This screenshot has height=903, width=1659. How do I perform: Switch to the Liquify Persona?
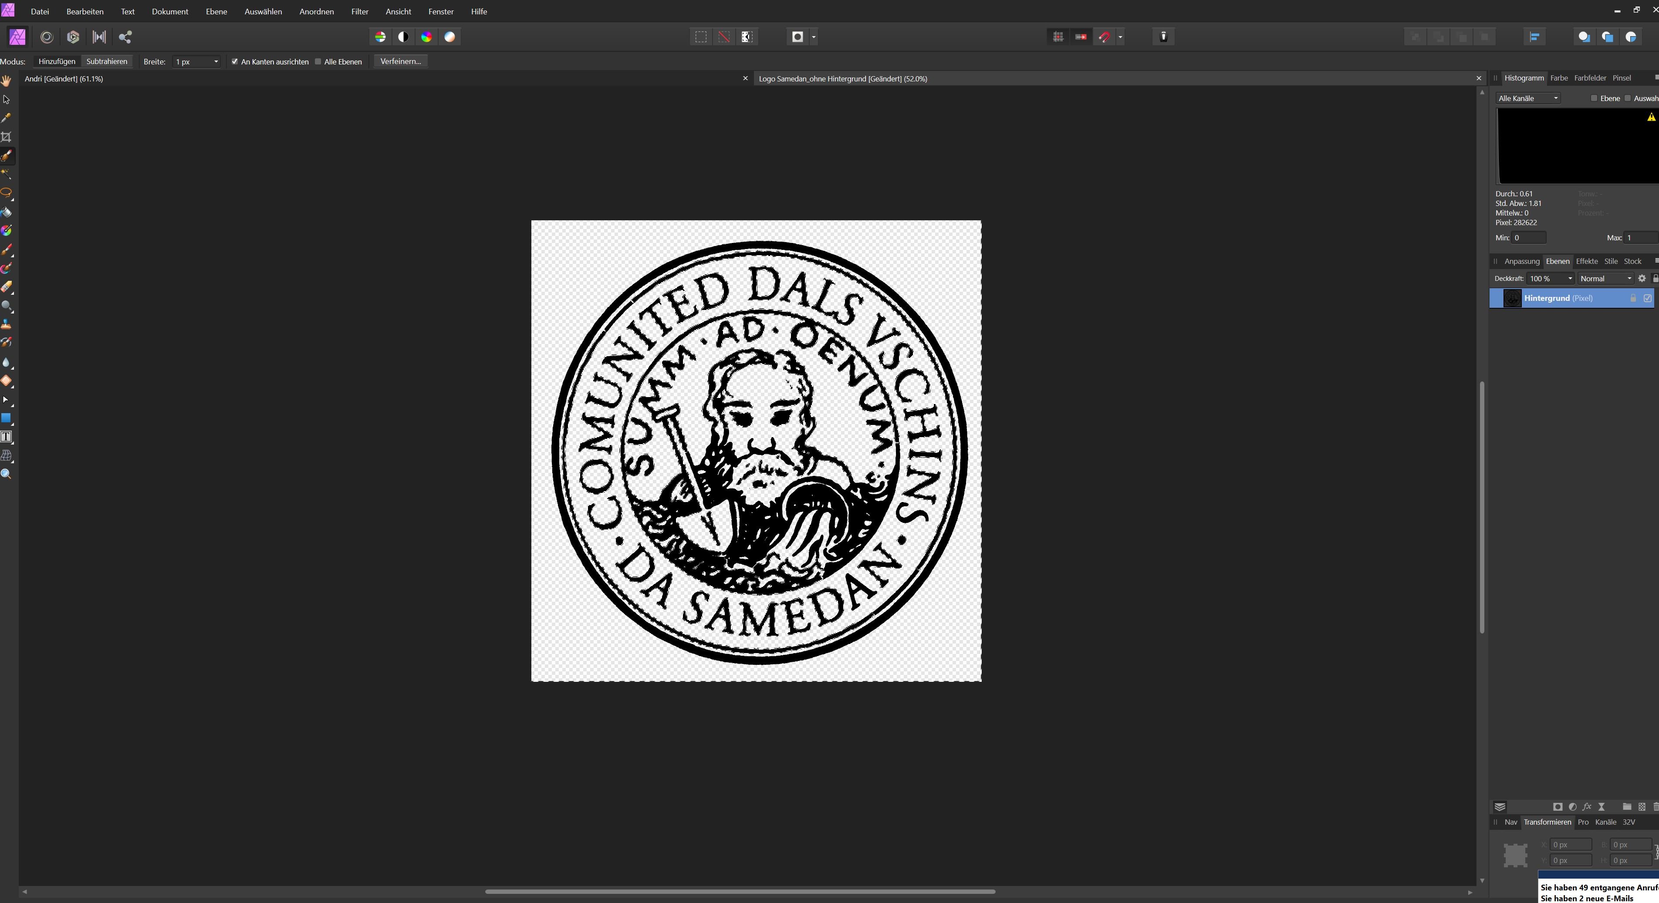pos(46,37)
